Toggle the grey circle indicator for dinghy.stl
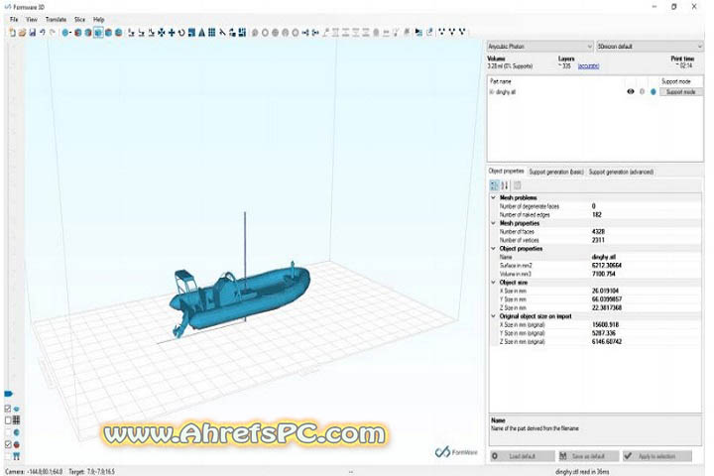714x476 pixels. [642, 91]
